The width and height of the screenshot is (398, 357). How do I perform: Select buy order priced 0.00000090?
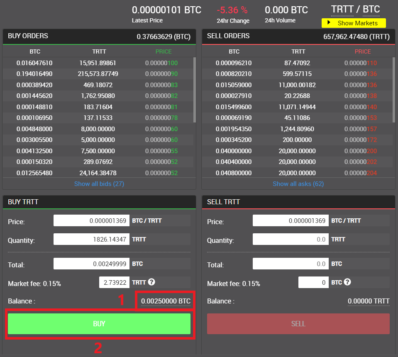tap(98, 74)
